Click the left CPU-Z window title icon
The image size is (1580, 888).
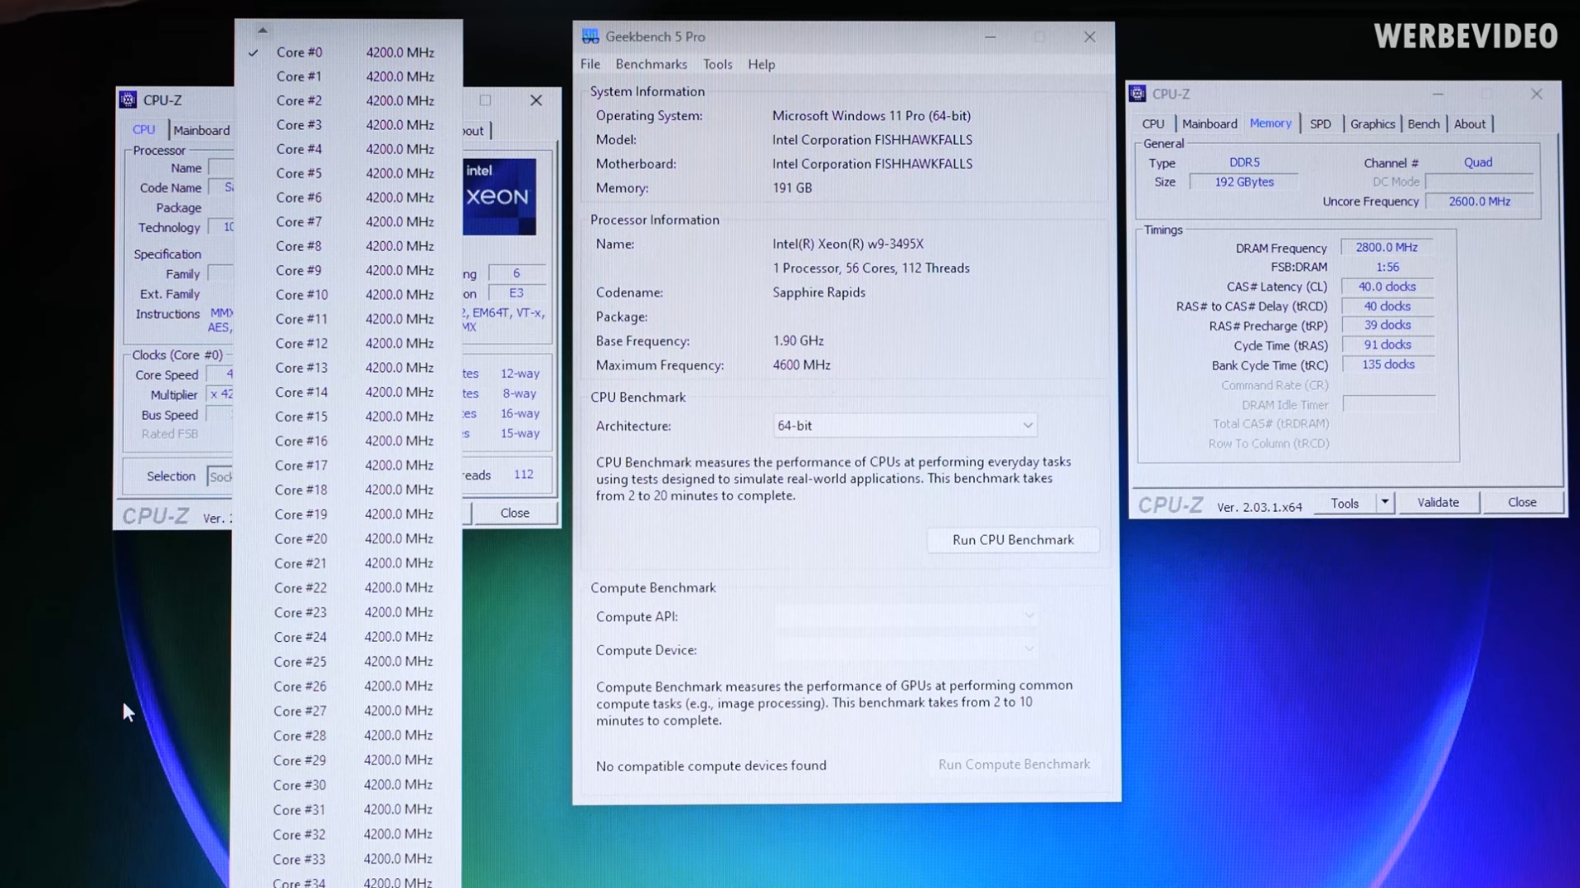point(128,100)
